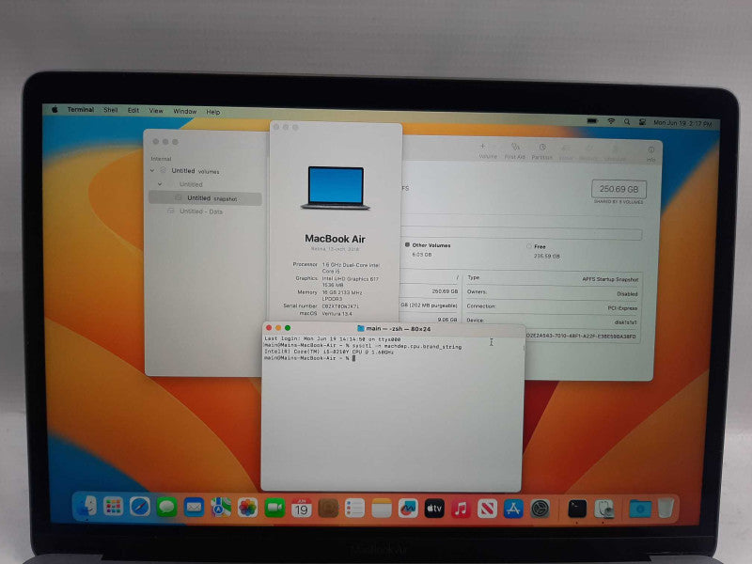This screenshot has height=564, width=752.
Task: Switch to Disk Utility via Dock icon
Action: pos(604,509)
